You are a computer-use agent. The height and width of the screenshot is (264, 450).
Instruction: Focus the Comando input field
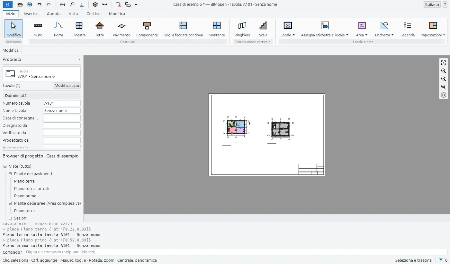point(236,252)
